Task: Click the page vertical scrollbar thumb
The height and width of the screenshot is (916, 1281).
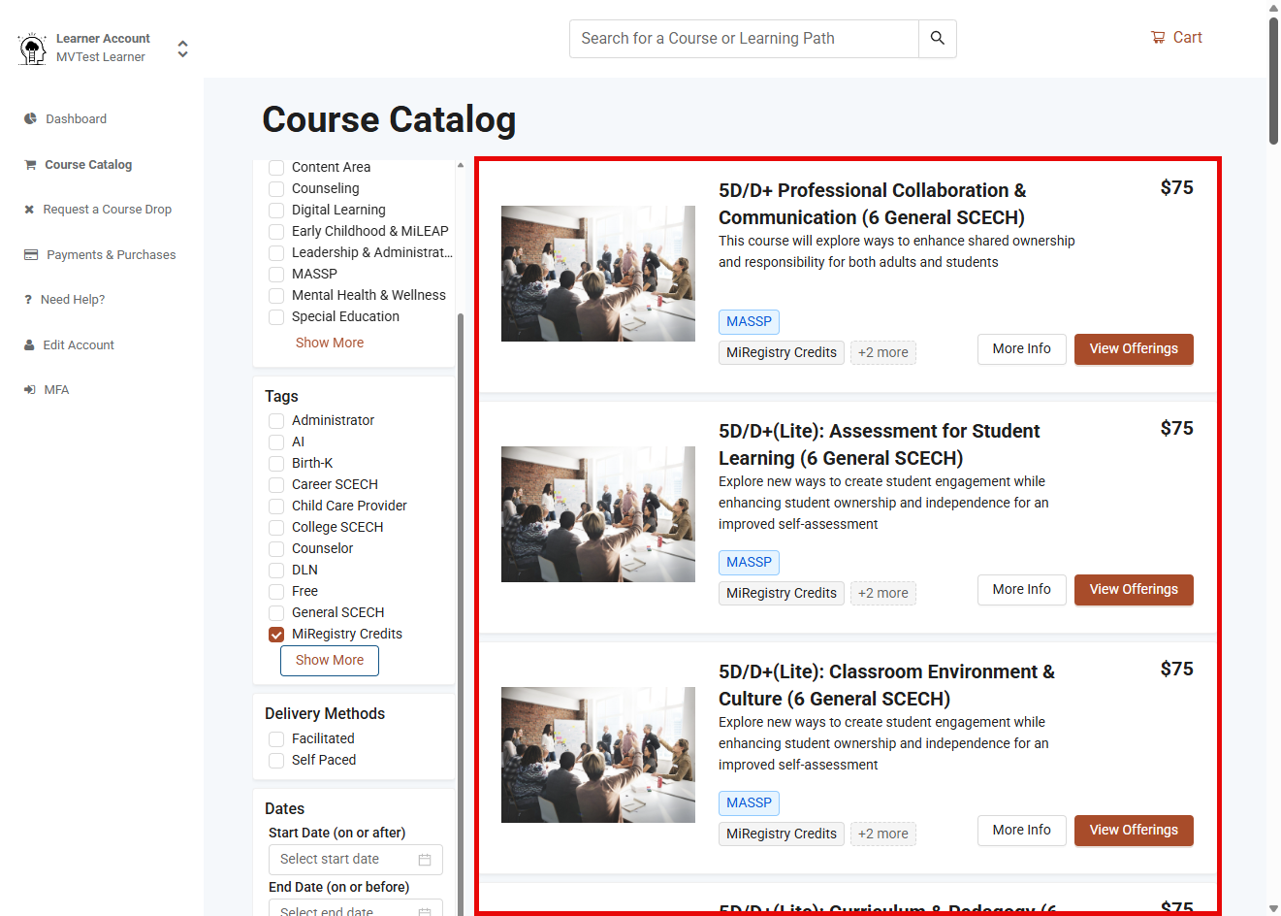Action: tap(1273, 81)
